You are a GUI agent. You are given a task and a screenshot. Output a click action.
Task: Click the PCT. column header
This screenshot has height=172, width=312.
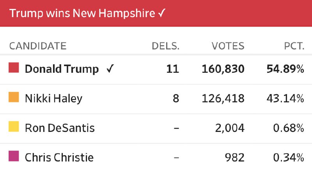click(x=294, y=46)
